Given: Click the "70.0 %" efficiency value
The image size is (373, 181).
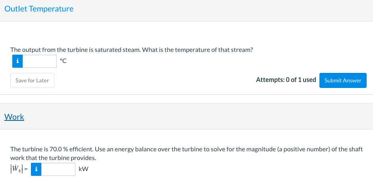Looking at the screenshot, I should pos(59,149).
